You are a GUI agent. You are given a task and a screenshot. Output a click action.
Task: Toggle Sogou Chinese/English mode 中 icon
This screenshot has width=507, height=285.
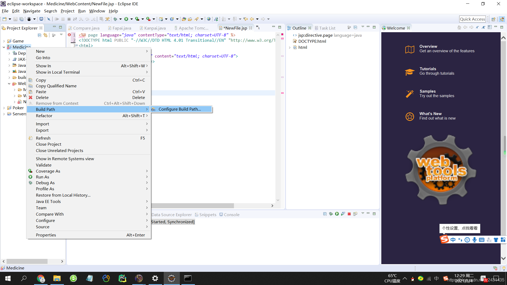pos(453,240)
